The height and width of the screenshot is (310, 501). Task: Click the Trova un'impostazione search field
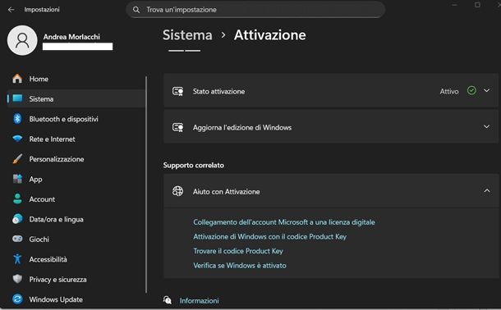point(255,10)
